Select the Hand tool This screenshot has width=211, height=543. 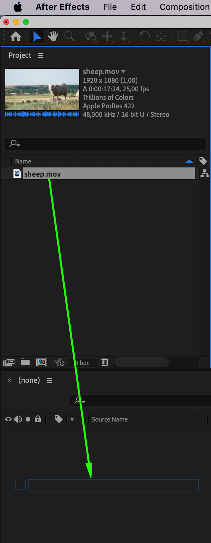click(x=53, y=36)
